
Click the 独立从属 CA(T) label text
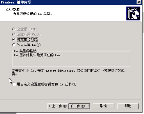(x=29, y=45)
